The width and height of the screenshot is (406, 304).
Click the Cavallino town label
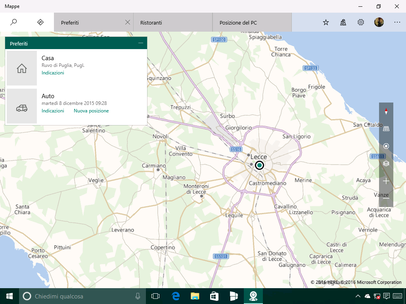[x=285, y=207]
